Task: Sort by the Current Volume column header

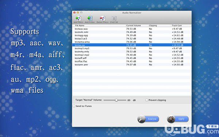Action: pyautogui.click(x=134, y=26)
